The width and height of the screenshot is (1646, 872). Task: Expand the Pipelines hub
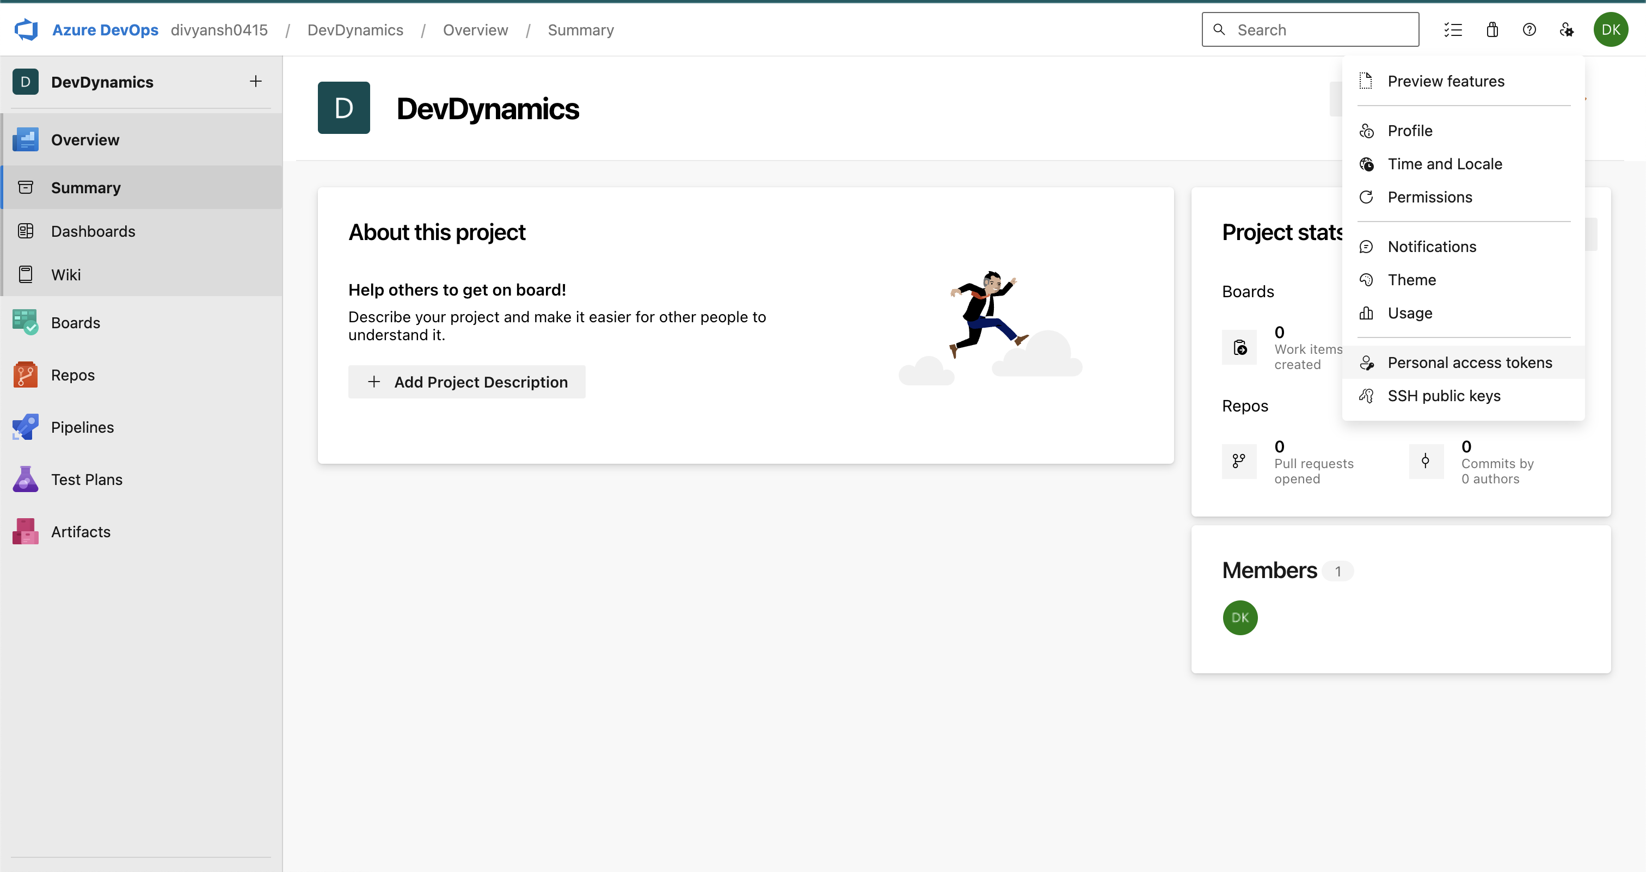142,427
